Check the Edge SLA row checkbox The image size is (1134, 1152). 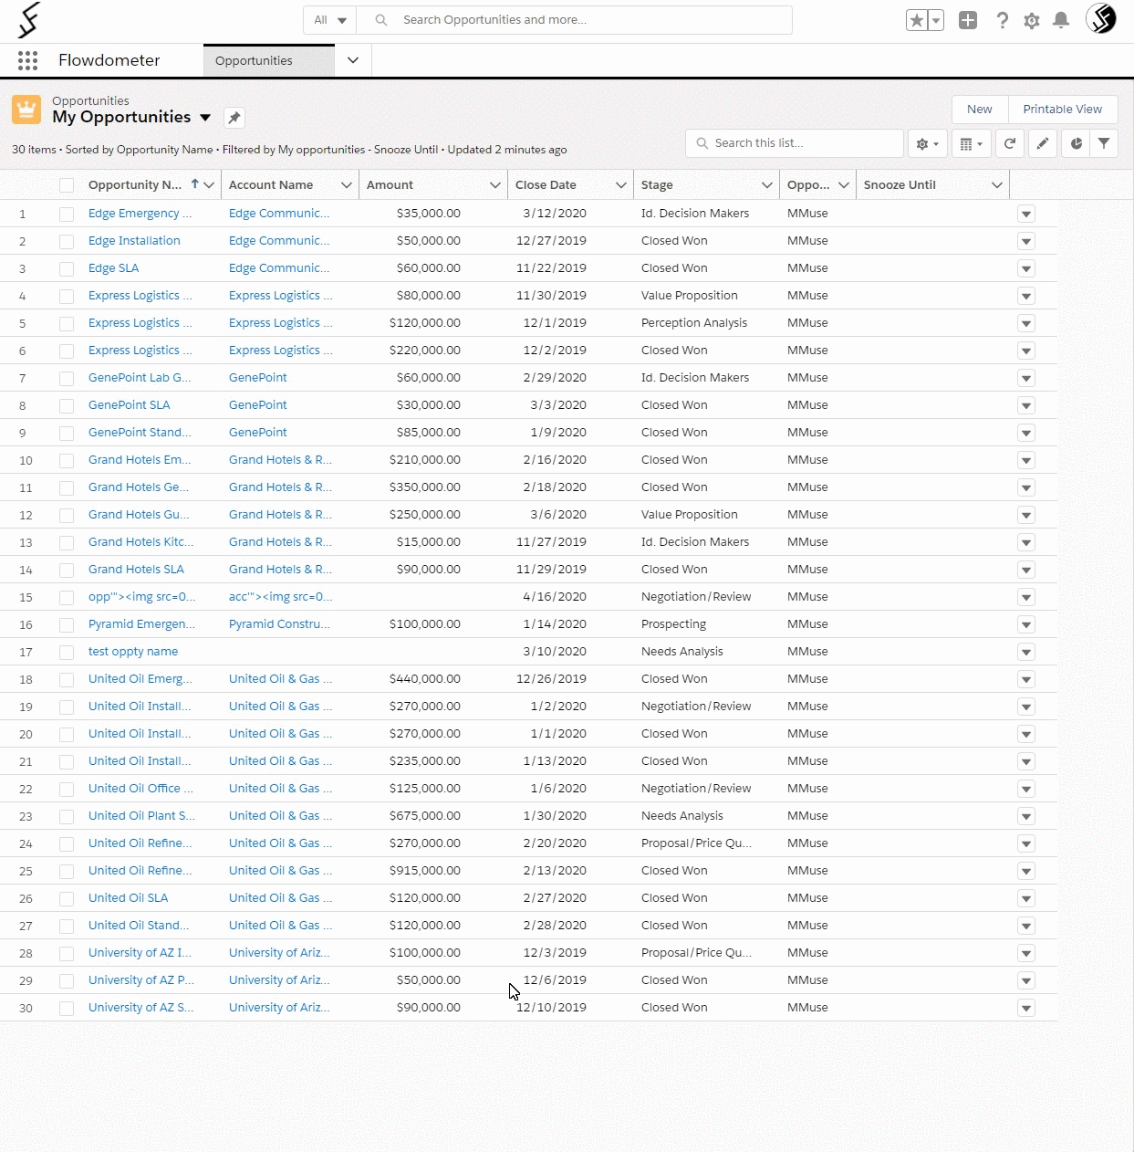[x=67, y=269]
